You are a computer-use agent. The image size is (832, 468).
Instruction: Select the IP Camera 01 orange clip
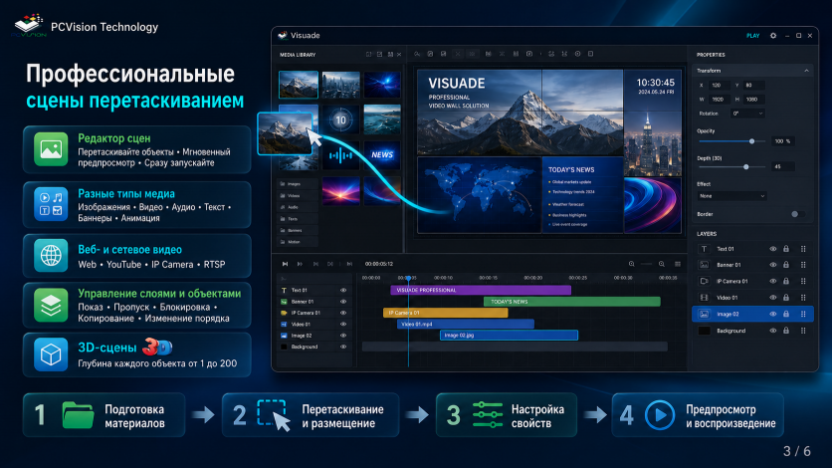point(446,313)
